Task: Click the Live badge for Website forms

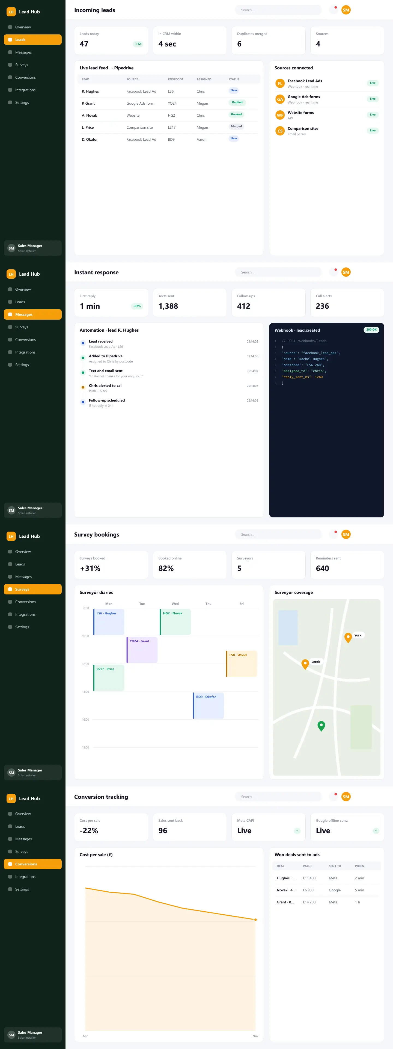Action: pyautogui.click(x=373, y=115)
